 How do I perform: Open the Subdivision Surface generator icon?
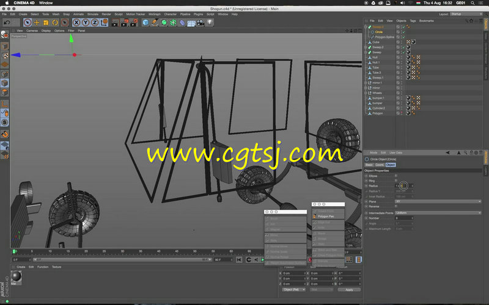164,23
